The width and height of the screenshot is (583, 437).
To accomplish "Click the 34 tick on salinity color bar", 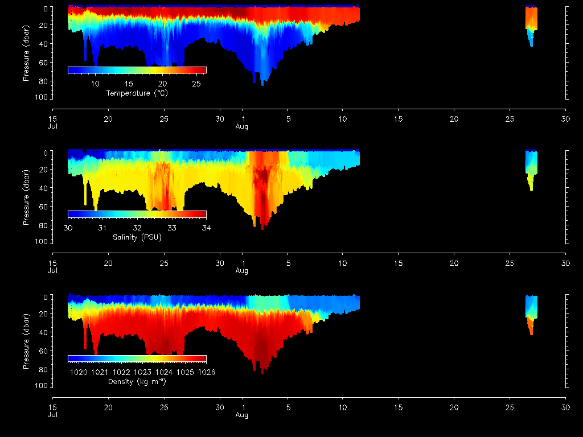I will pyautogui.click(x=206, y=228).
